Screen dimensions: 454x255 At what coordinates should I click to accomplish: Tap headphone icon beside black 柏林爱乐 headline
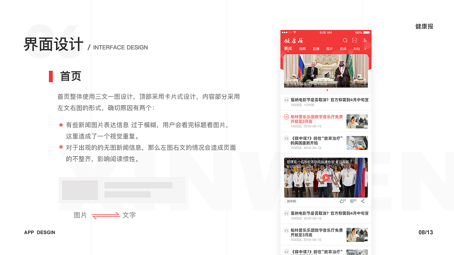click(287, 230)
